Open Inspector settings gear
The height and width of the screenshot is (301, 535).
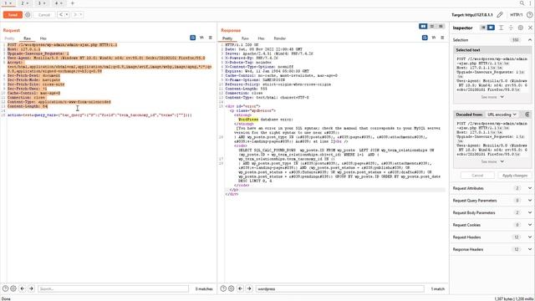520,28
